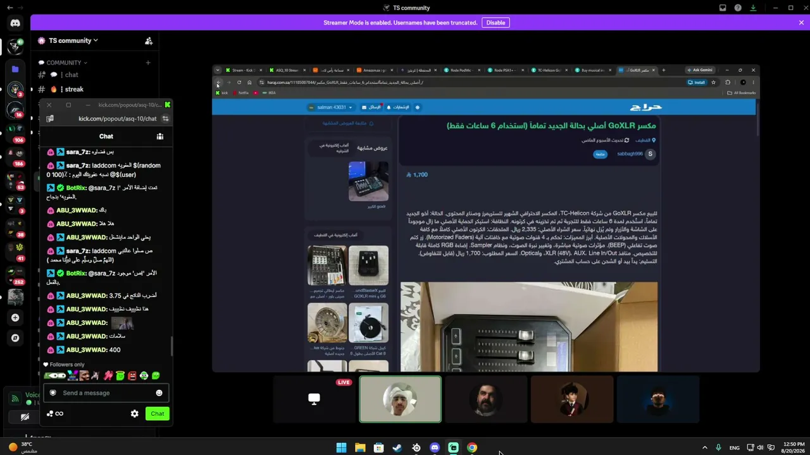Screen dimensions: 810x455
Task: Show hidden system tray icons chevron
Action: tap(704, 447)
